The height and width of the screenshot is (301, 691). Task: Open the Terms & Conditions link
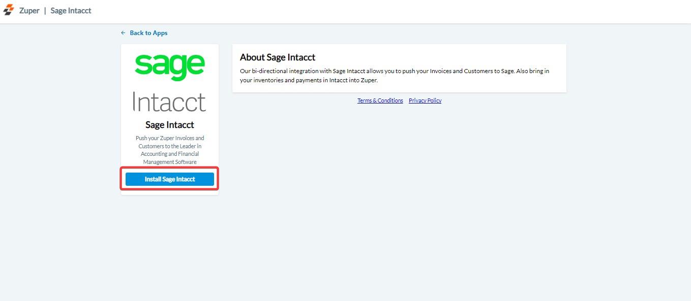(x=380, y=100)
